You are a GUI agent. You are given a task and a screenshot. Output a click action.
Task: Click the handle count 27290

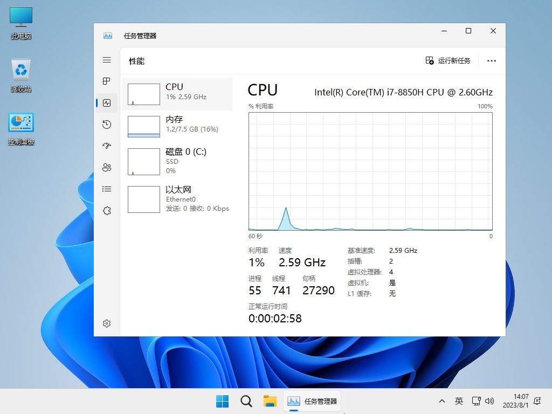319,291
